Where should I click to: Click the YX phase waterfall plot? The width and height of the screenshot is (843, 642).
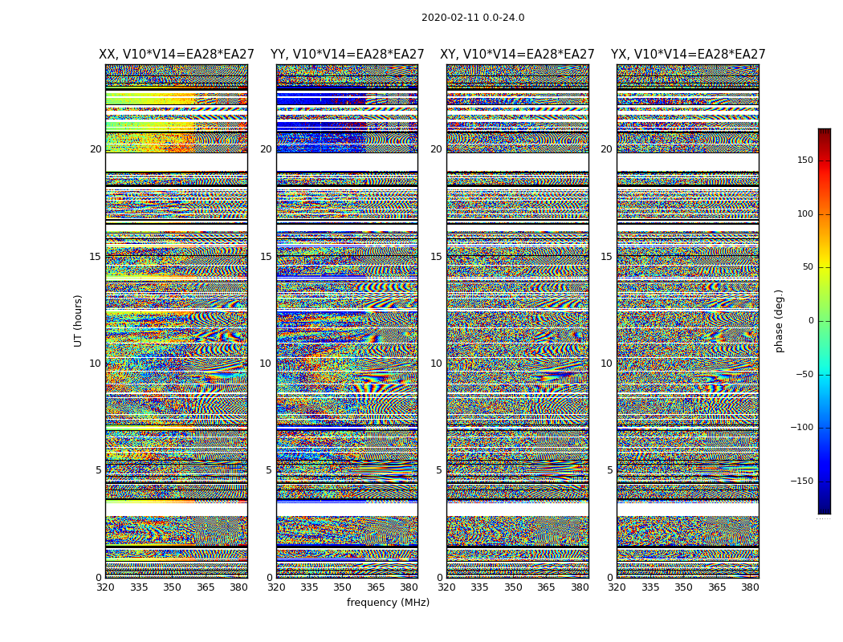pos(688,321)
